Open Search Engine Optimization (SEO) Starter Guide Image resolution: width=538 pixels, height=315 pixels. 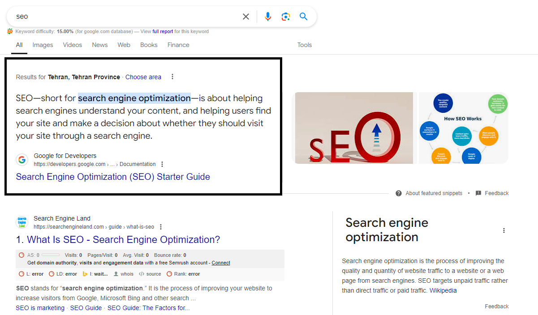tap(113, 177)
